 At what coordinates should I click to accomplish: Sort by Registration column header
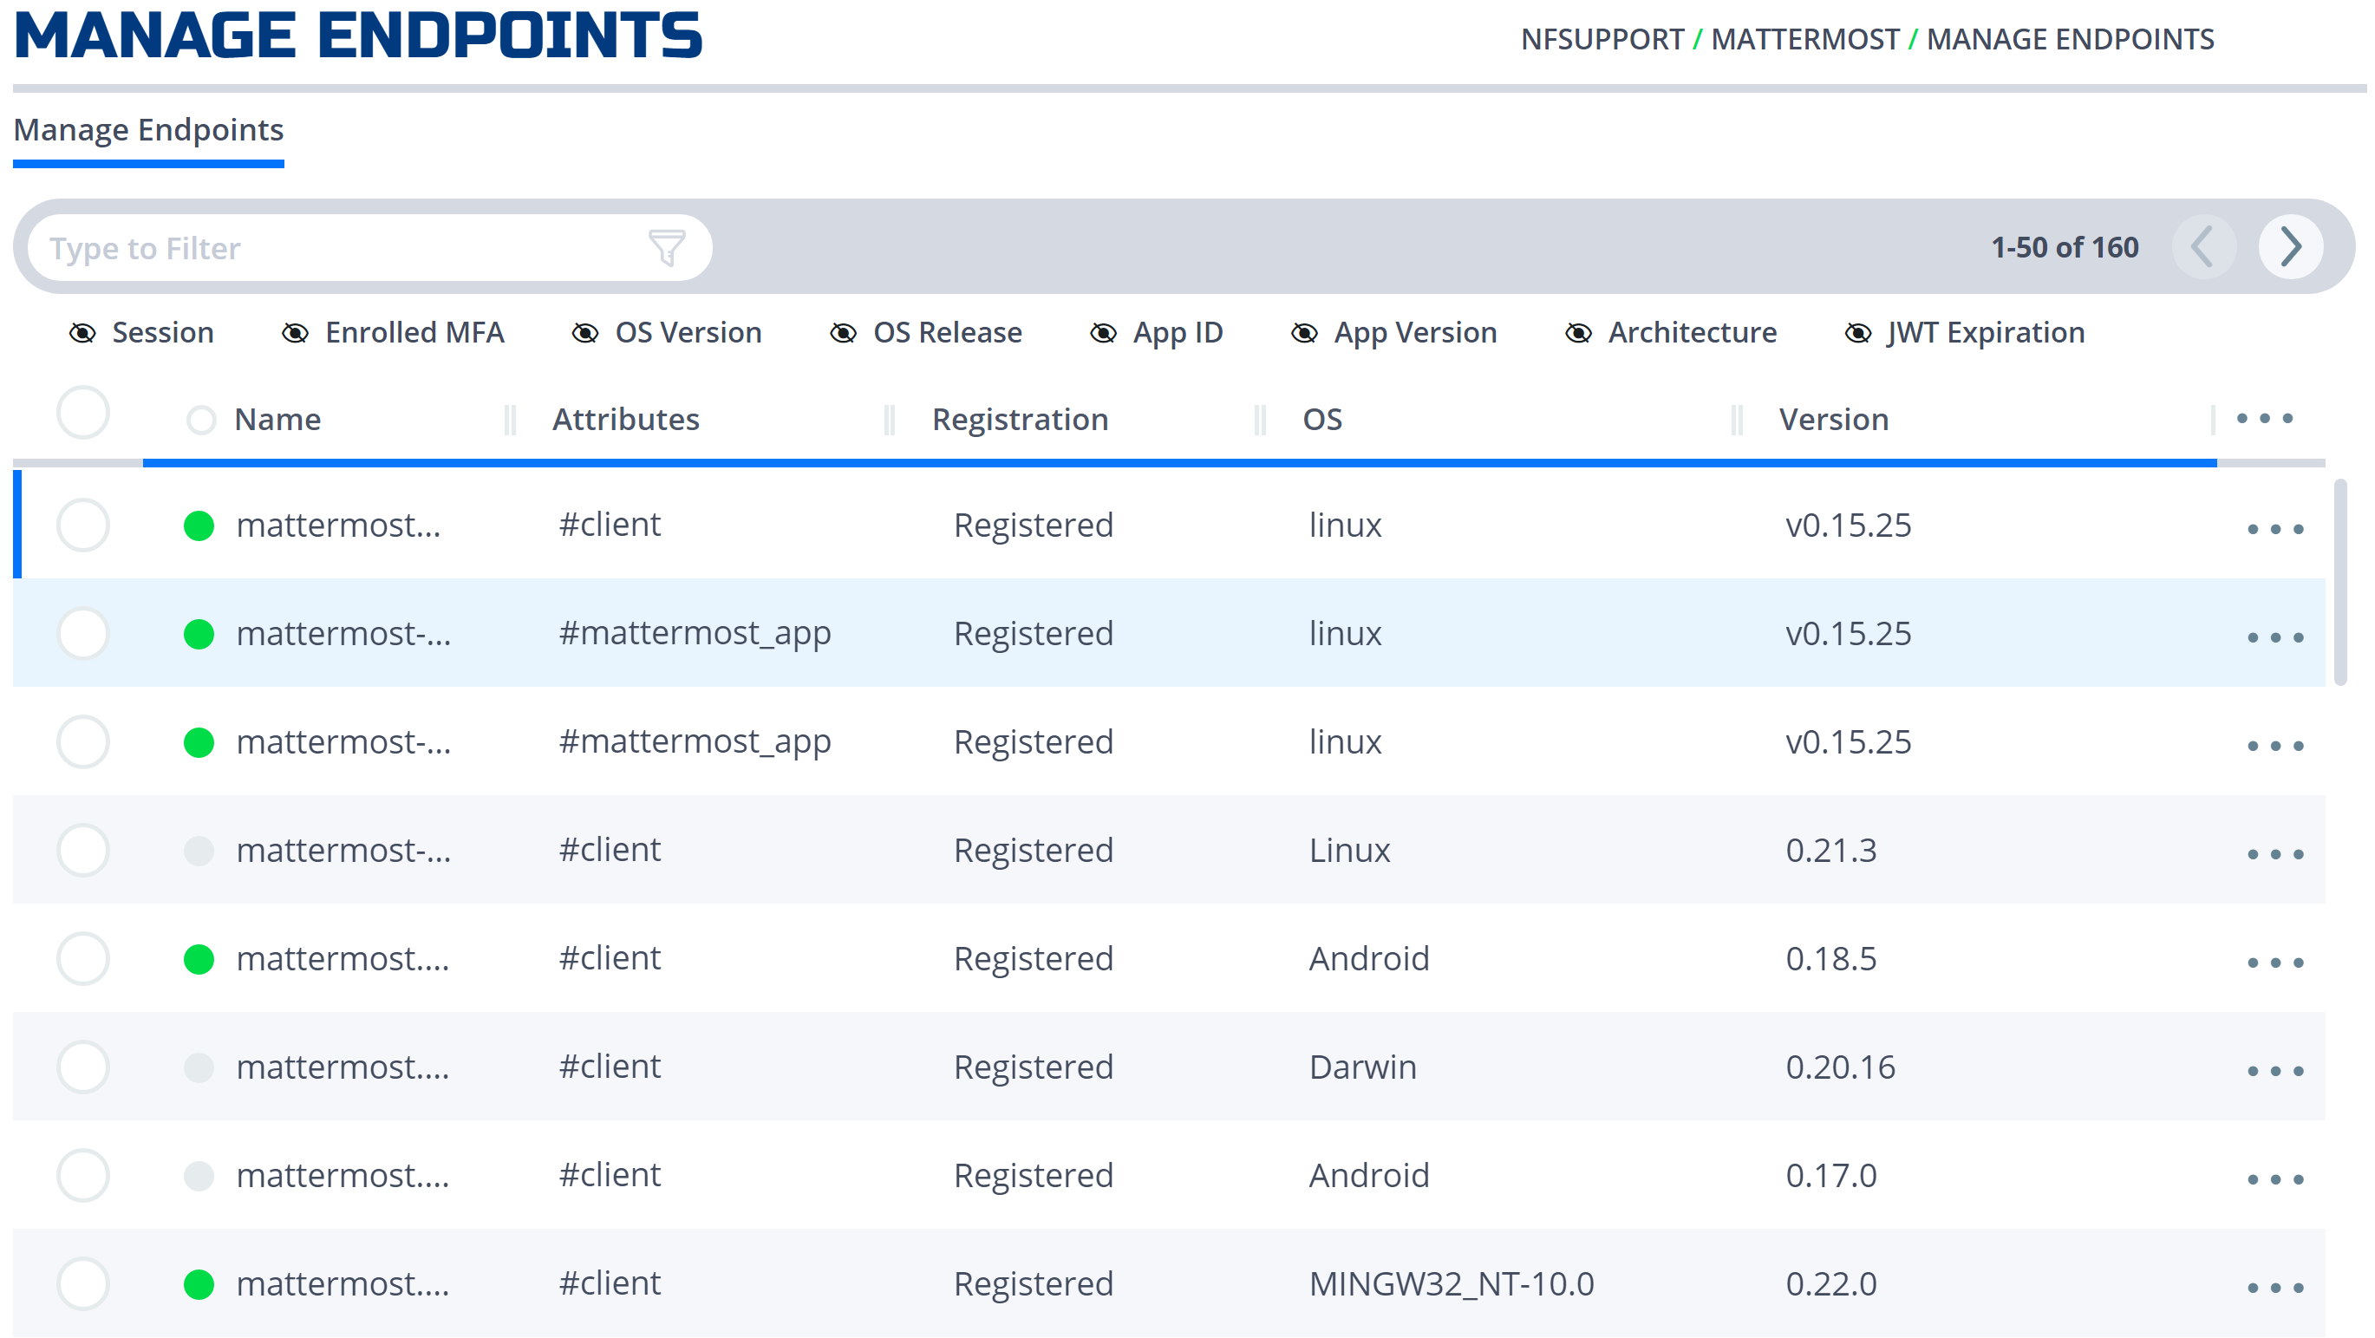tap(1020, 420)
